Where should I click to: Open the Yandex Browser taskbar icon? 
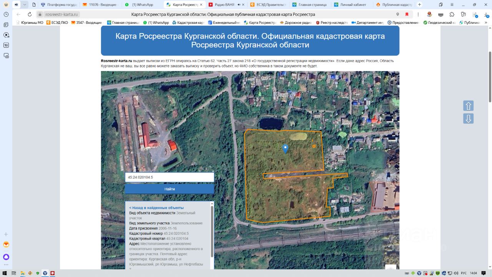click(45, 273)
